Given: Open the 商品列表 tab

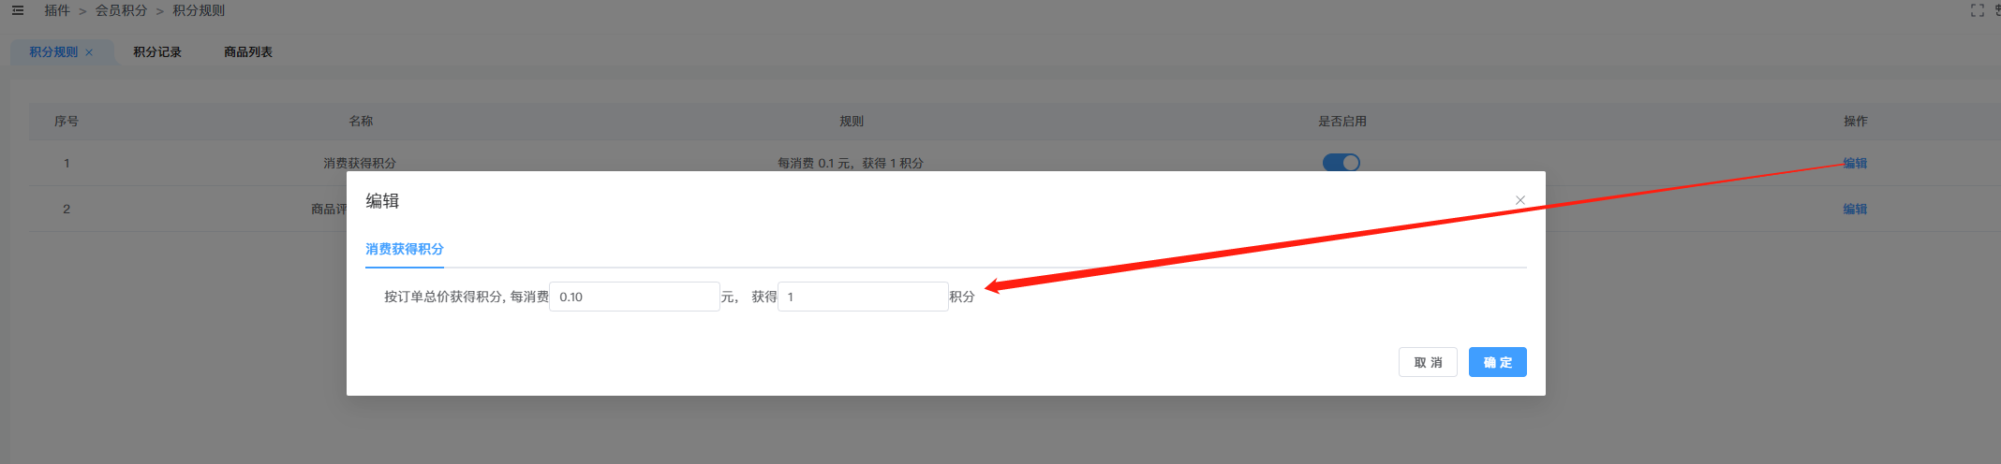Looking at the screenshot, I should [248, 52].
